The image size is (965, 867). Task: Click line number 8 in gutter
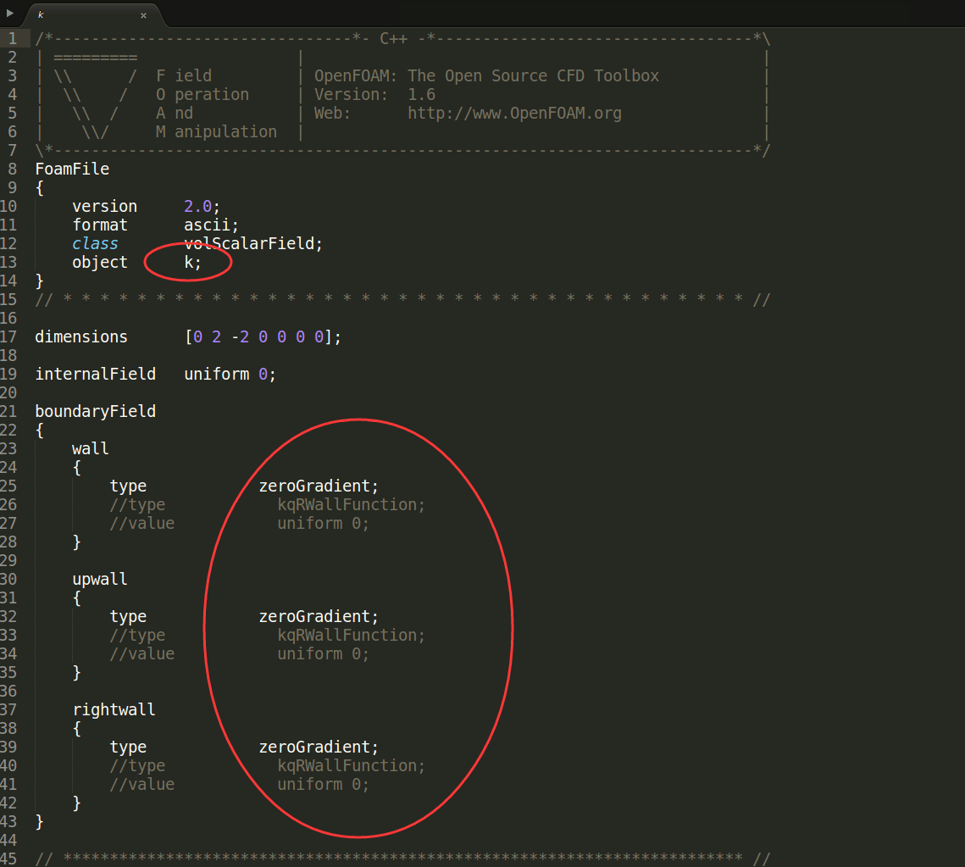12,169
